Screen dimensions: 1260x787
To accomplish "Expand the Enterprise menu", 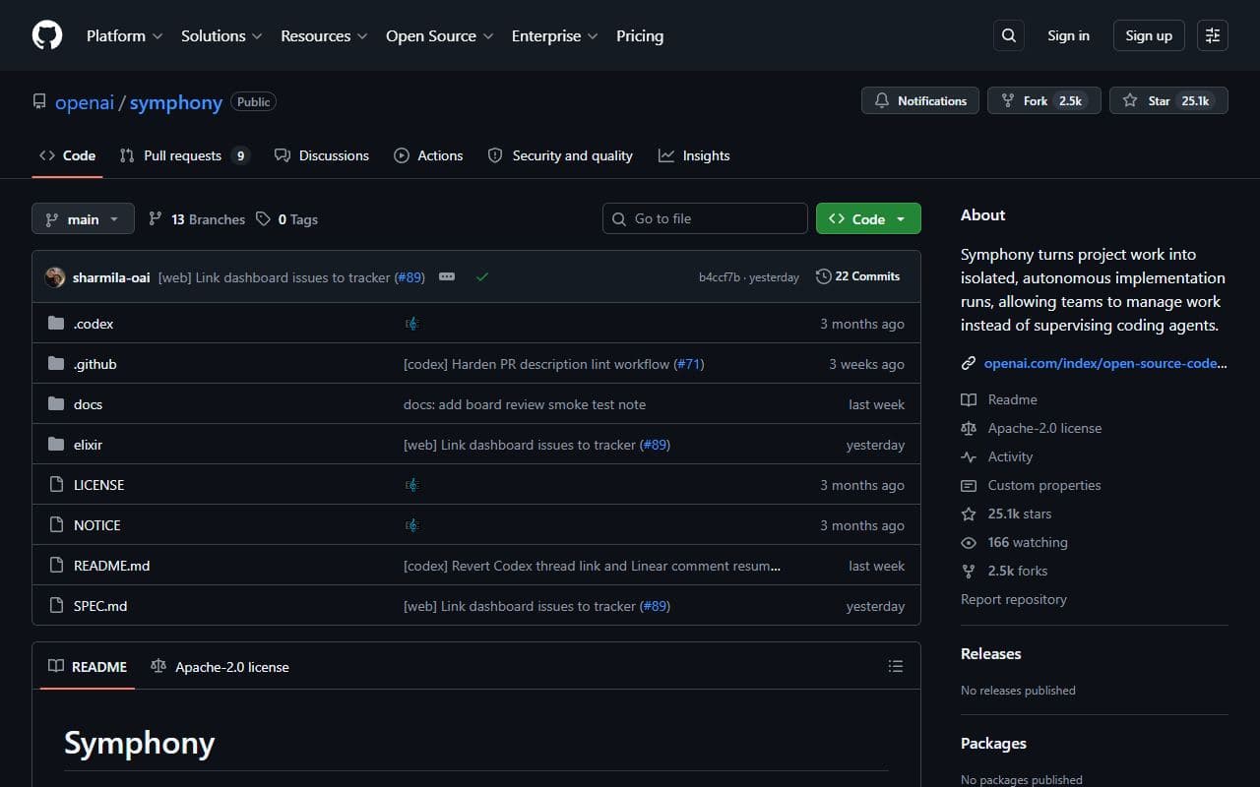I will coord(554,35).
